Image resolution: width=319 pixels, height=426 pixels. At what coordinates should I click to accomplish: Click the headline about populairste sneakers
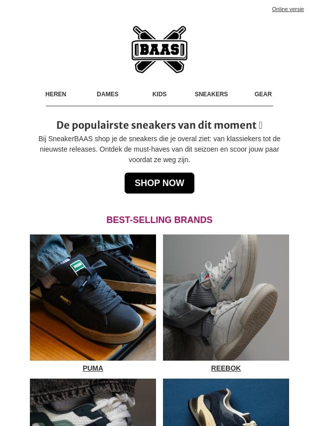pos(157,125)
